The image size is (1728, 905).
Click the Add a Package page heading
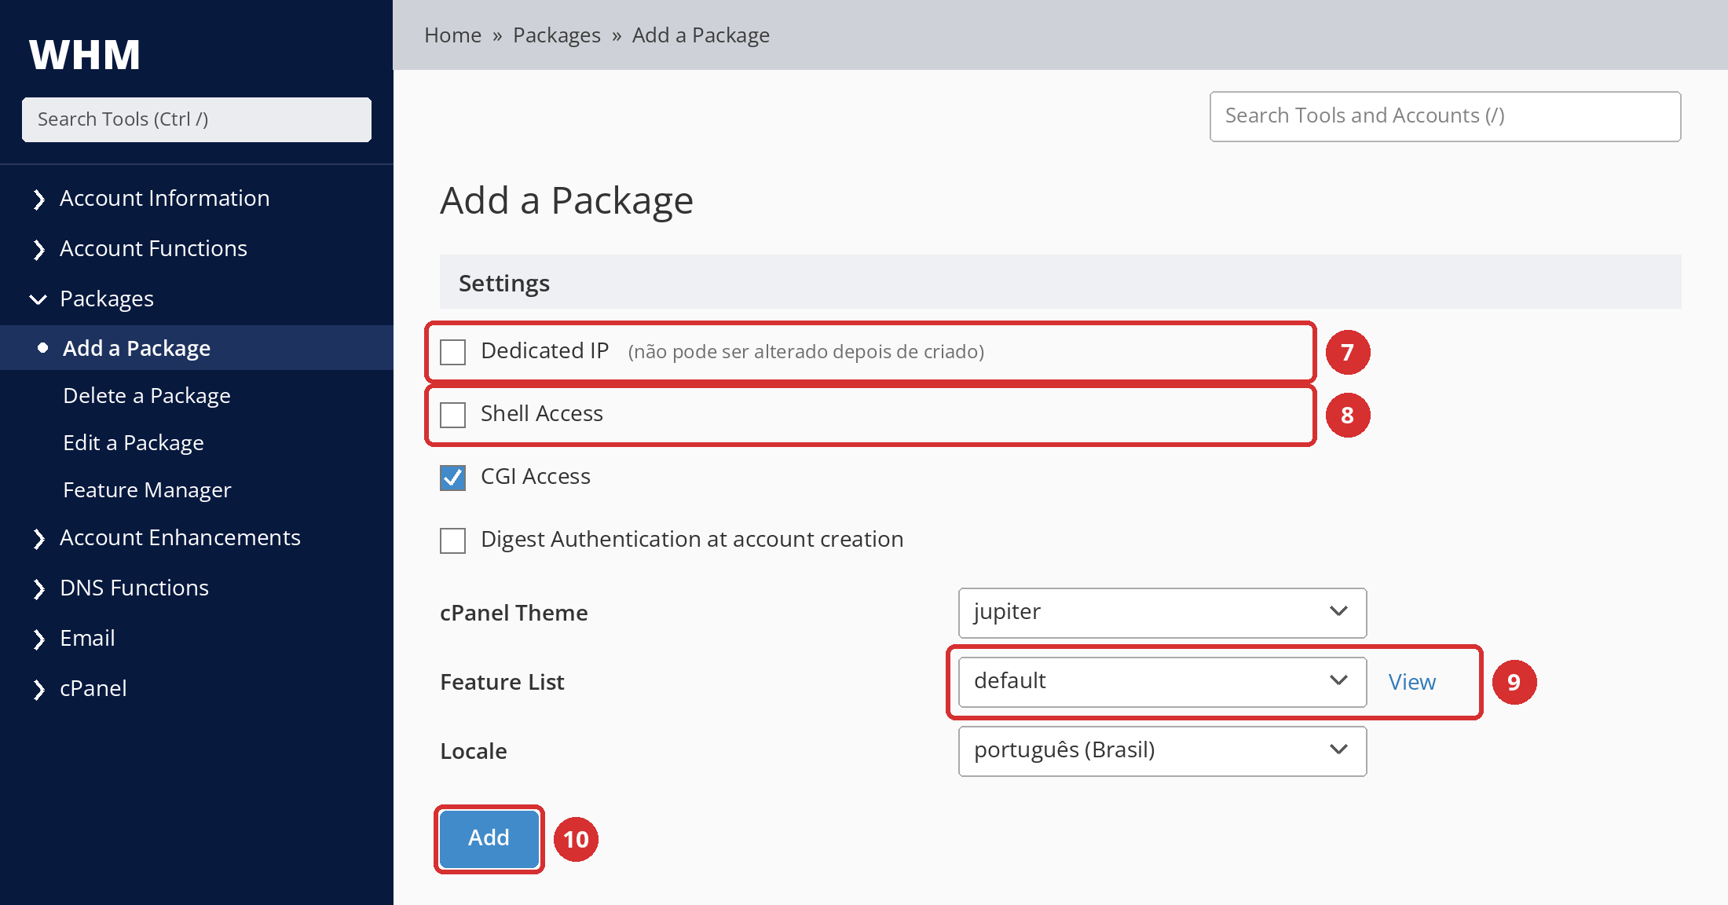[x=567, y=201]
